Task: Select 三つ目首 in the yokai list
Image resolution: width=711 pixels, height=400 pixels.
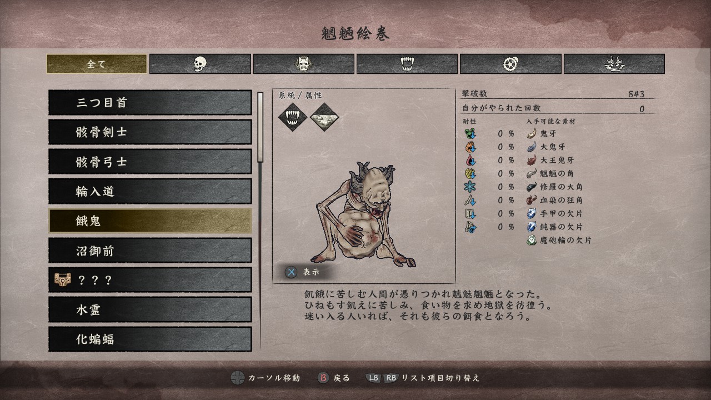Action: (x=150, y=102)
